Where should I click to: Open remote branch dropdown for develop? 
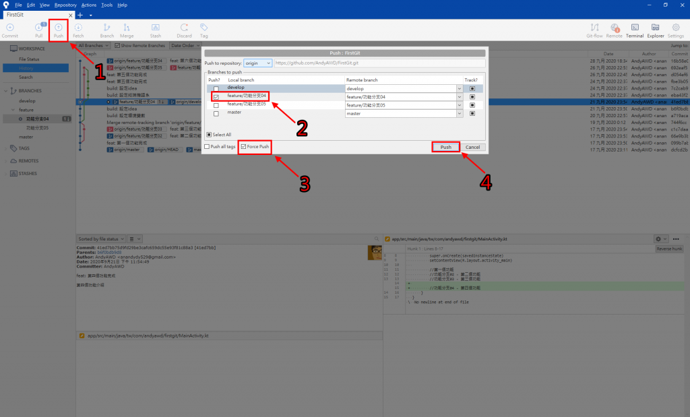[x=460, y=88]
